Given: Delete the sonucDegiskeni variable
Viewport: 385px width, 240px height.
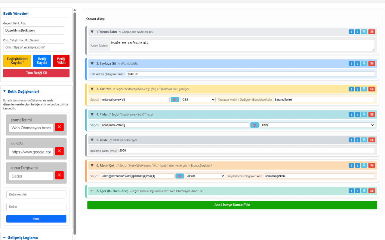Looking at the screenshot, I should click(59, 175).
